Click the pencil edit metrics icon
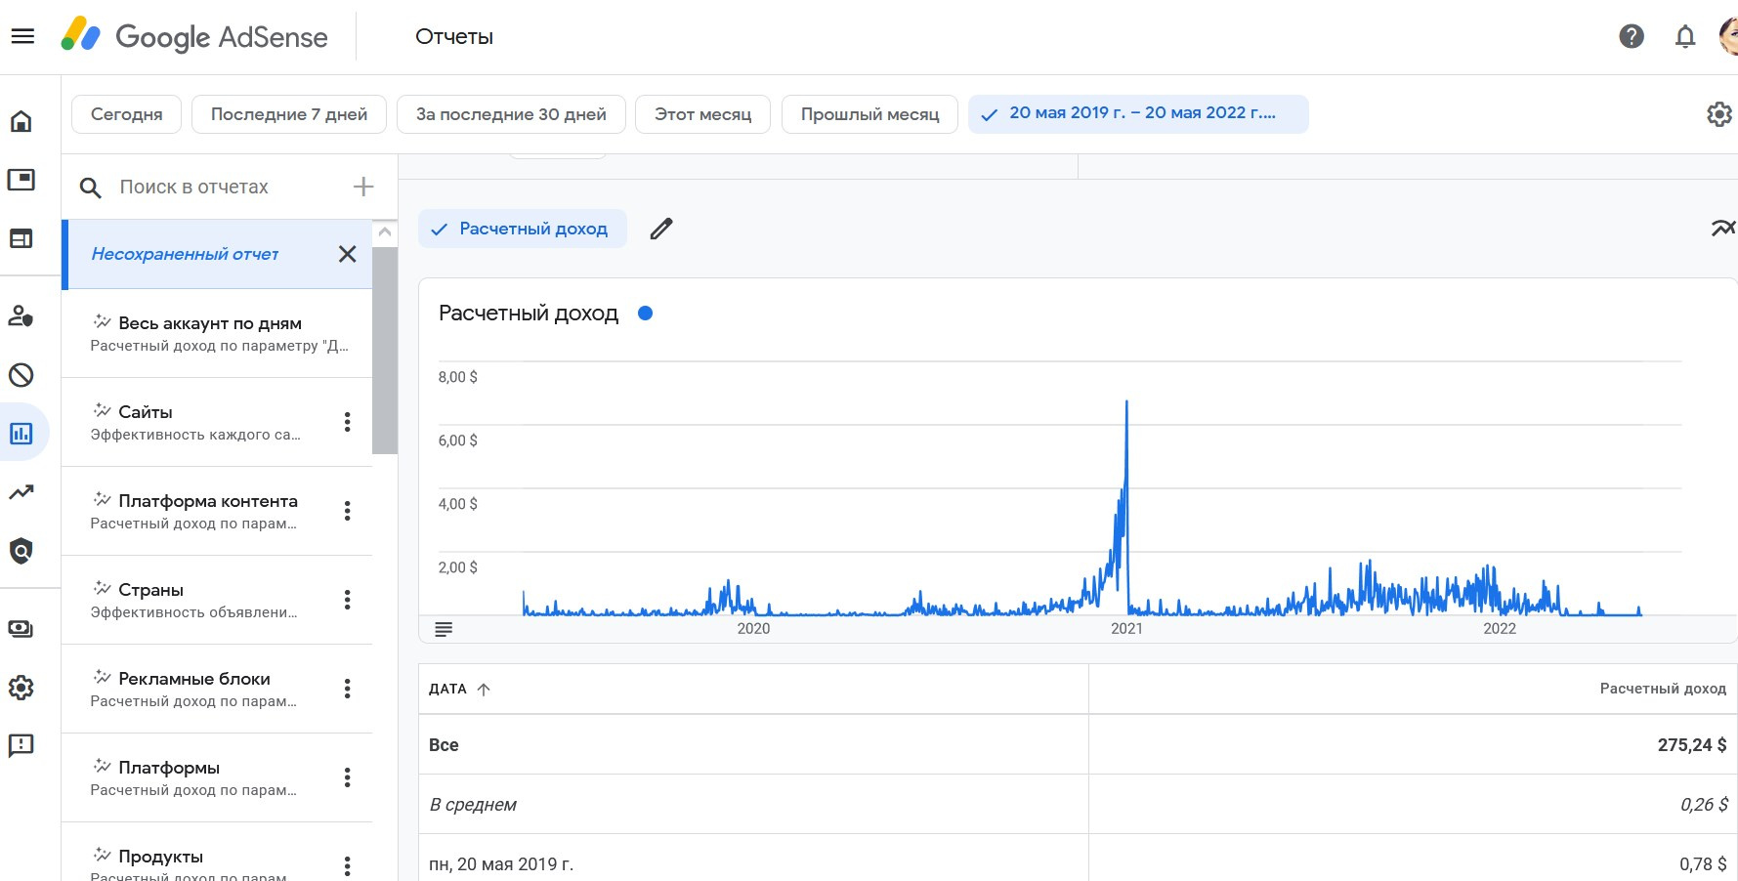 tap(661, 229)
